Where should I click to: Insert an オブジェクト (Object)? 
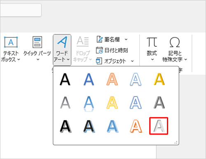click(x=112, y=61)
